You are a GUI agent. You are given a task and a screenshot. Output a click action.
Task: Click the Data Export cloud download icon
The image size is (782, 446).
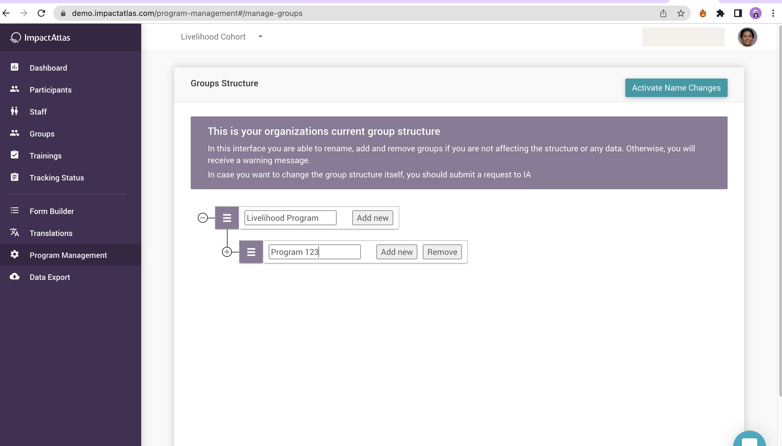coord(14,277)
